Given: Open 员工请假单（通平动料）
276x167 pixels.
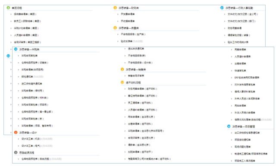Looking at the screenshot, I should pyautogui.click(x=140, y=103).
